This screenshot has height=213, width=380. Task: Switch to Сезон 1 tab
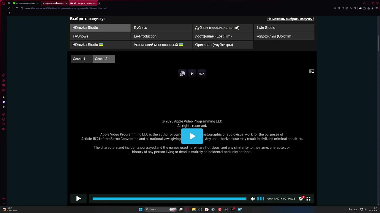point(82,59)
